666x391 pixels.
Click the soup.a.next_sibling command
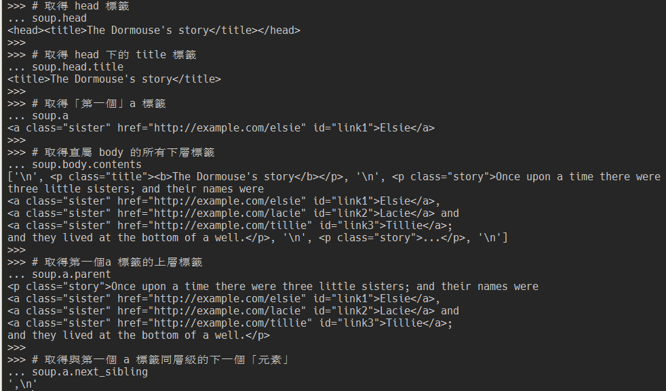pos(90,372)
